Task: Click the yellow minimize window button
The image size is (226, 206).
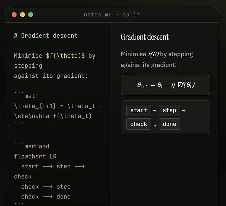Action: click(23, 14)
